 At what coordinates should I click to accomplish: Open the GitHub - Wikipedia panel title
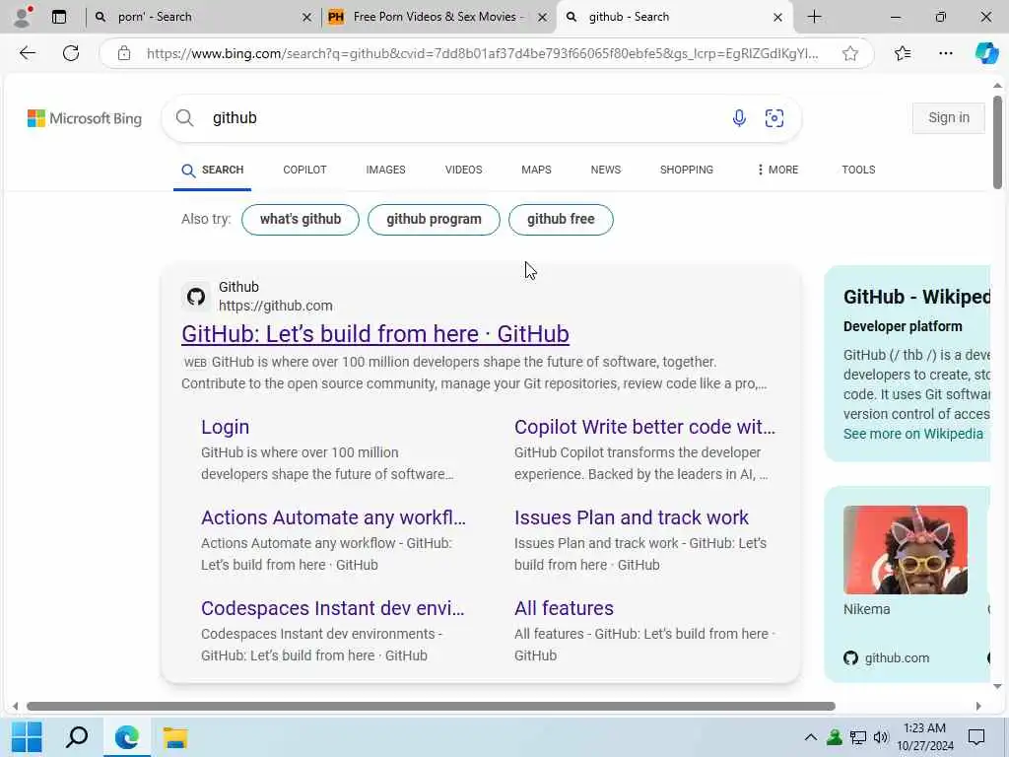[916, 297]
